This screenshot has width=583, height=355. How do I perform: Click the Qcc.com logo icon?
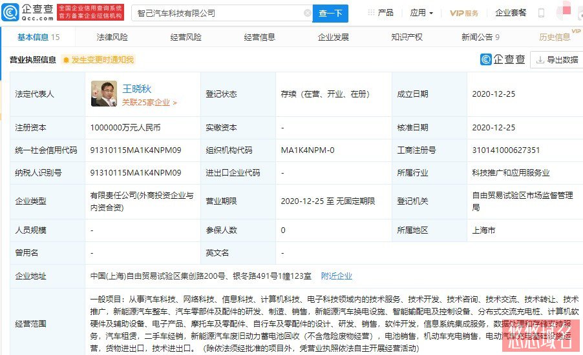tap(10, 12)
